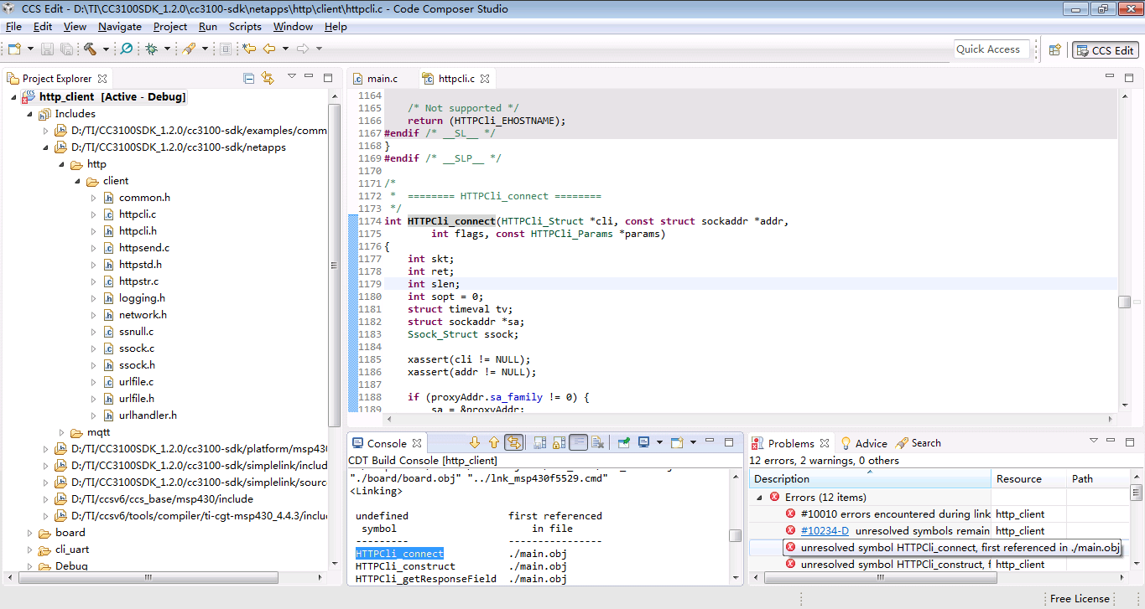Jump to next error in Console
Image resolution: width=1145 pixels, height=609 pixels.
(x=475, y=443)
